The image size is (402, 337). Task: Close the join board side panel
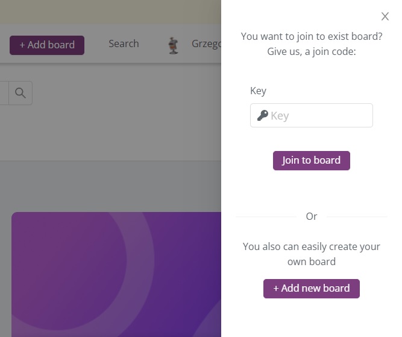[385, 17]
